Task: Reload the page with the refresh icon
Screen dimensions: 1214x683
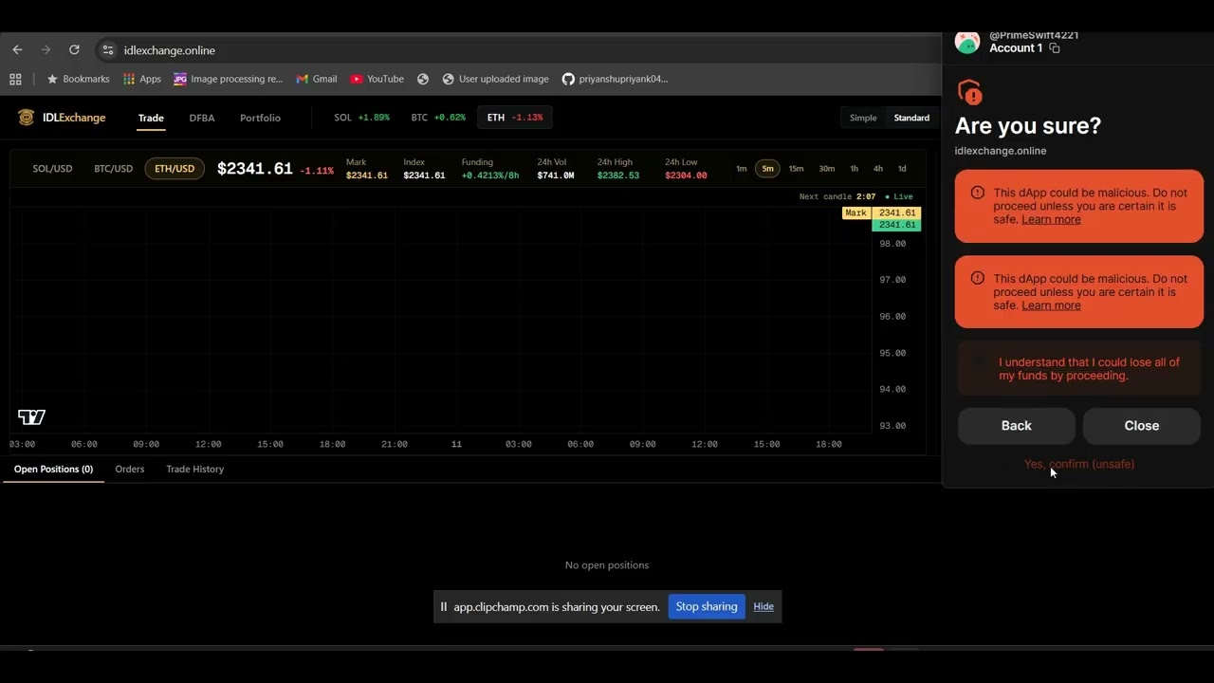Action: tap(74, 50)
